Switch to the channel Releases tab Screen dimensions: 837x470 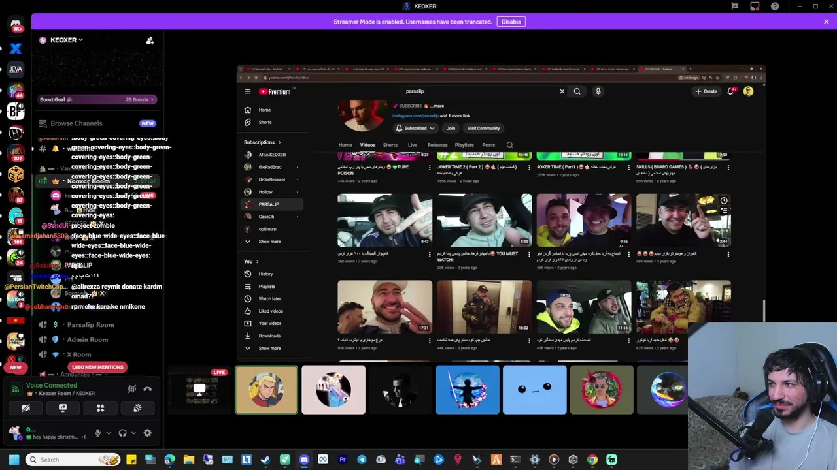click(437, 145)
